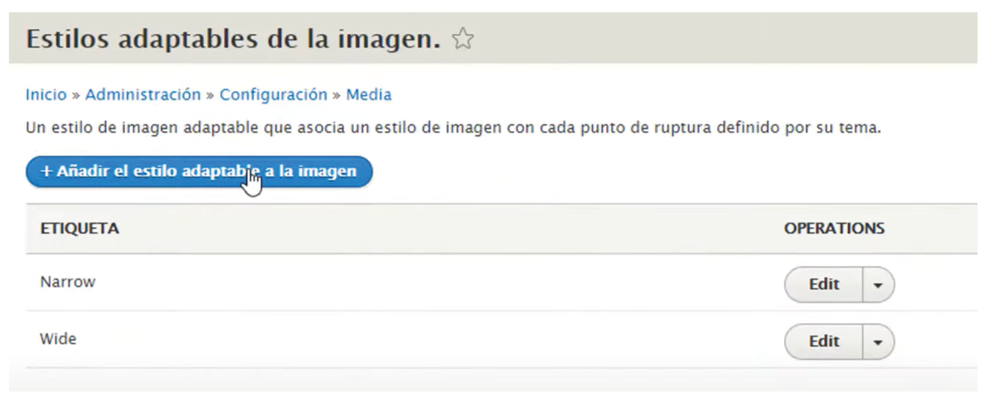Expand the operations dropdown for Wide

point(879,341)
